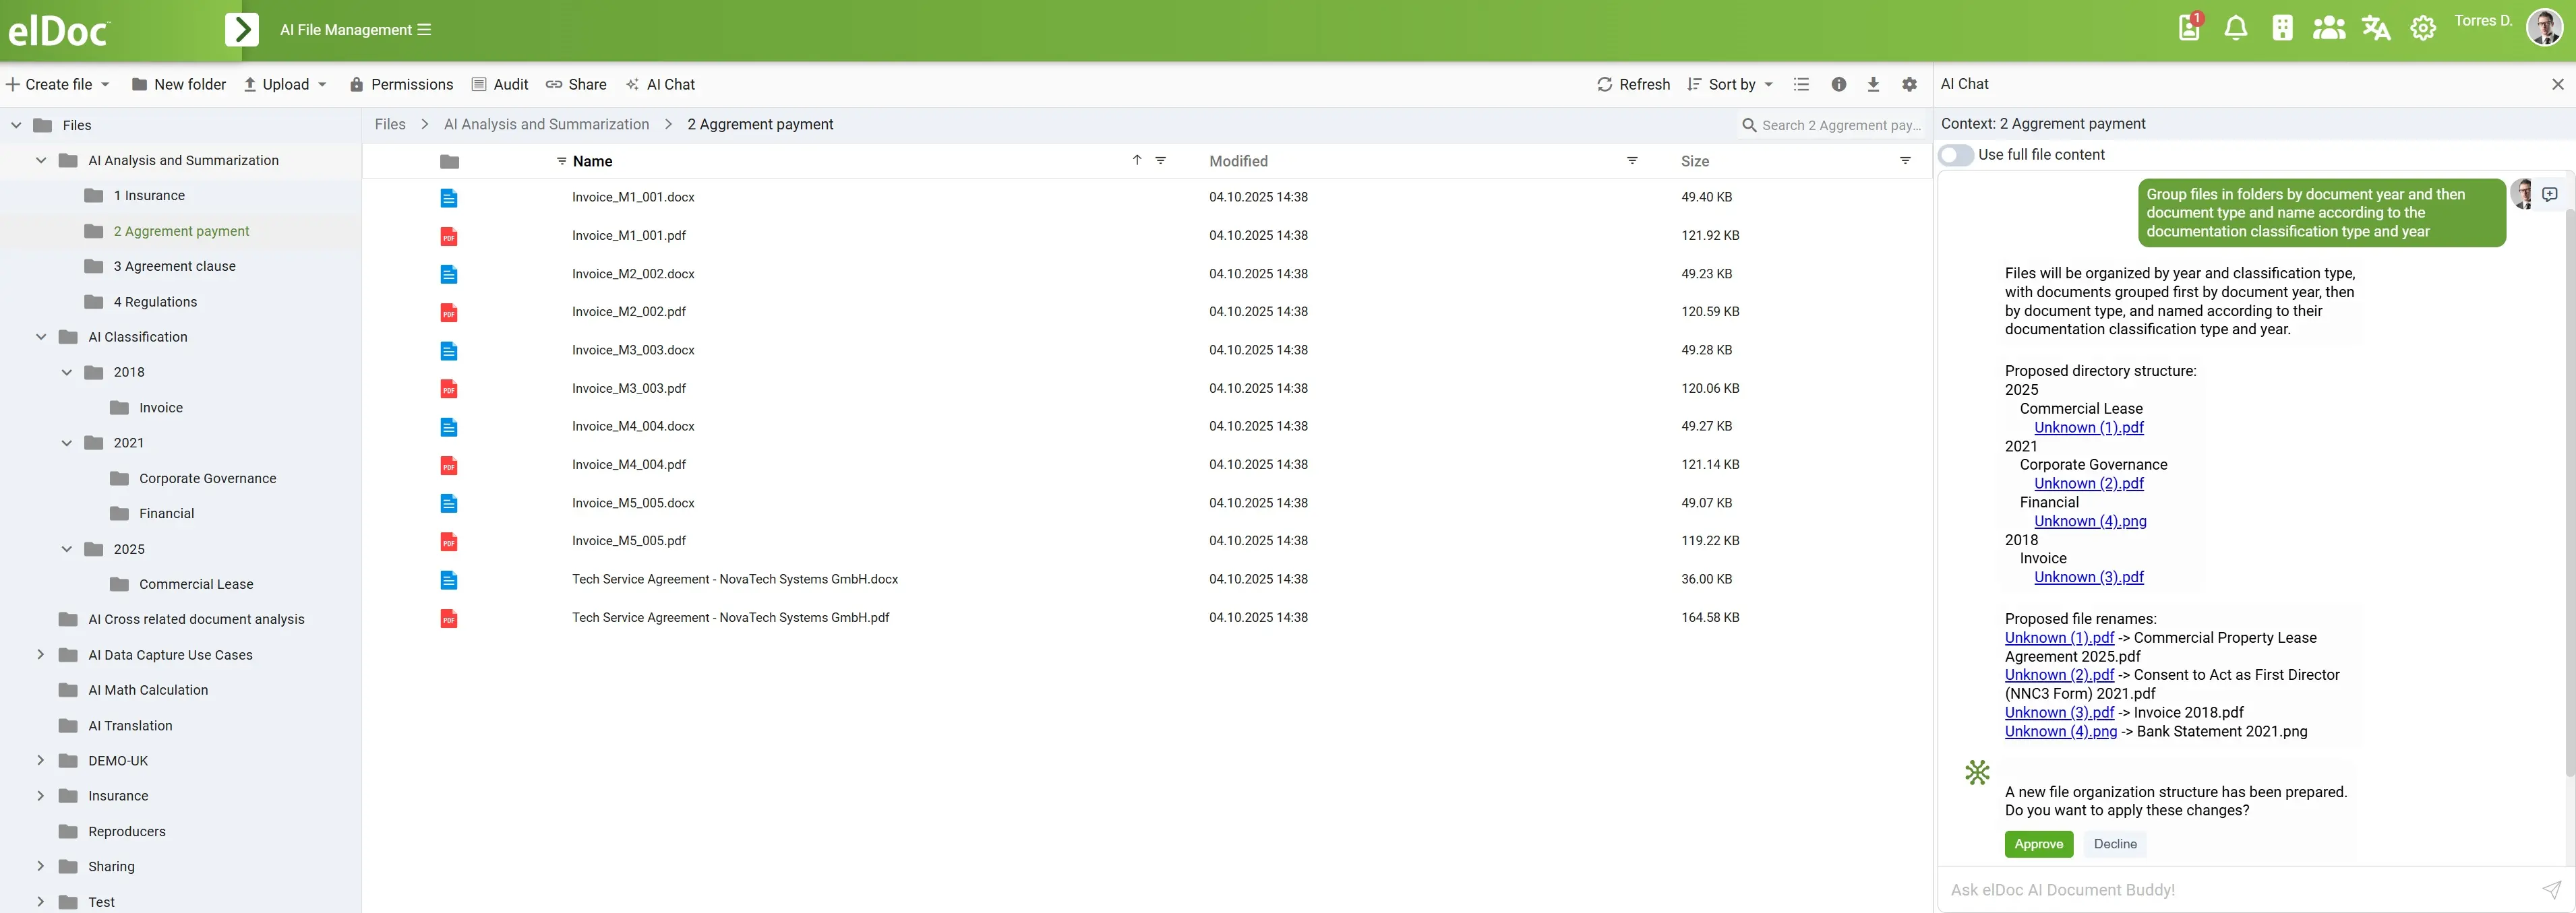The width and height of the screenshot is (2576, 913).
Task: Click the download icon in toolbar
Action: (1873, 85)
